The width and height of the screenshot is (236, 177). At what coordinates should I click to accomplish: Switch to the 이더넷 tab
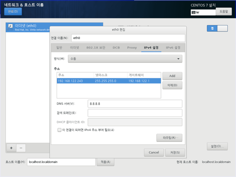75,48
